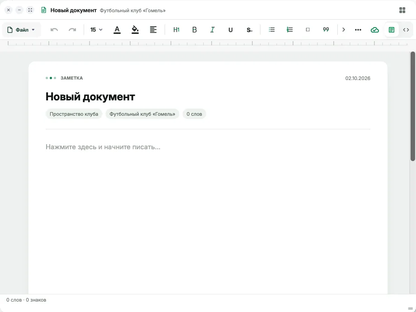The width and height of the screenshot is (416, 312).
Task: Undo the last action
Action: pos(54,30)
